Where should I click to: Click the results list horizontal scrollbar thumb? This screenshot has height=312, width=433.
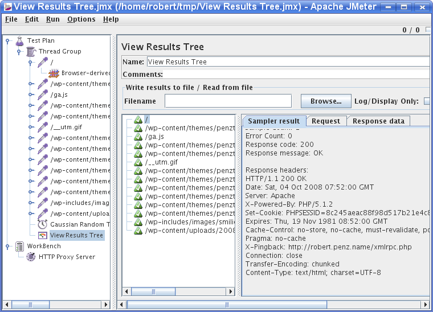coord(153,292)
